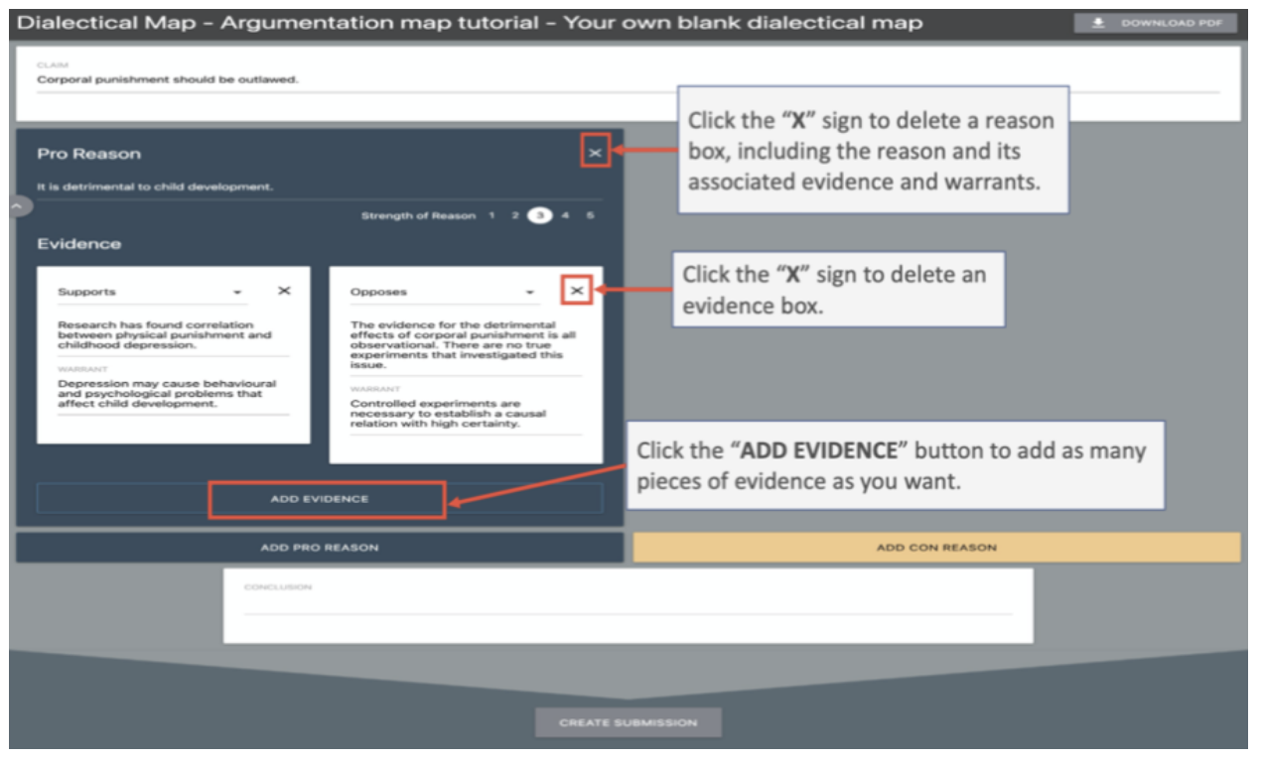Delete the Pro Reason box with X
This screenshot has height=760, width=1261.
(595, 153)
